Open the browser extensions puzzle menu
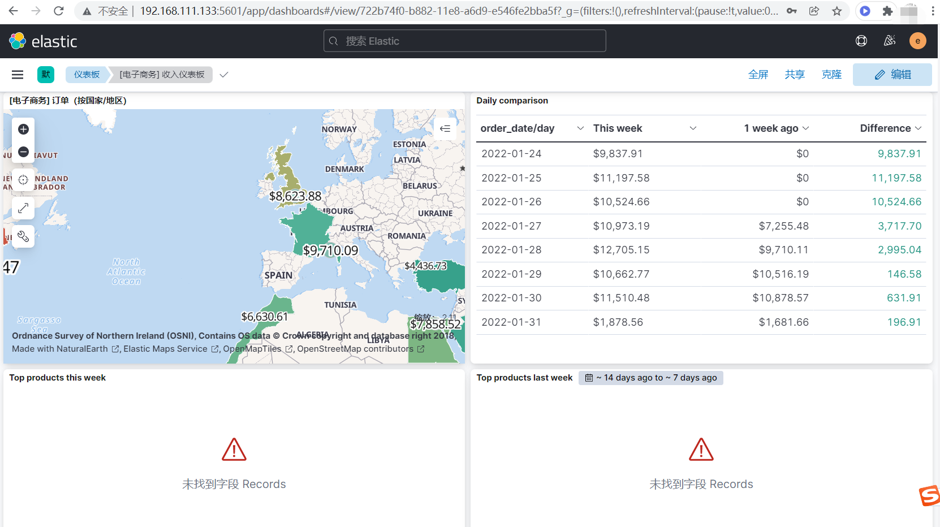Viewport: 940px width, 527px height. pyautogui.click(x=887, y=11)
